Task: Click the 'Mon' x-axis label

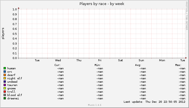Action: click(x=162, y=60)
